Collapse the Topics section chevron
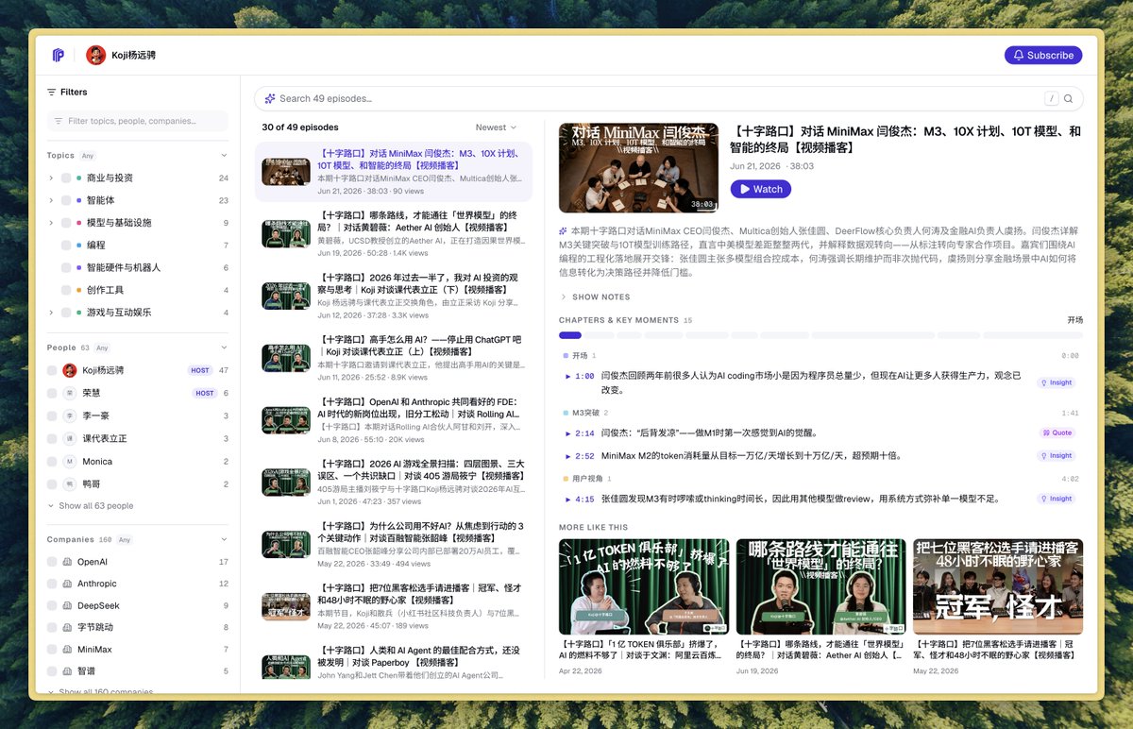Screen dimensions: 1133x729 (x=224, y=155)
